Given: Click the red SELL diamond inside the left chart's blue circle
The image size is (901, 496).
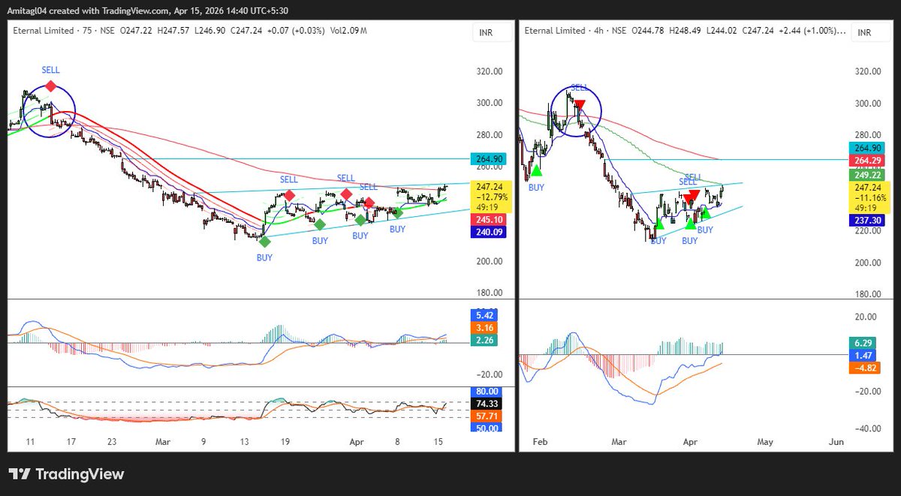Looking at the screenshot, I should click(50, 86).
